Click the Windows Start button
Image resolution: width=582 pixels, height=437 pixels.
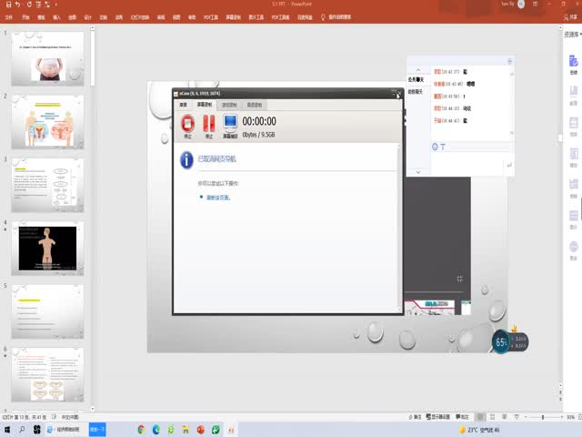click(7, 429)
